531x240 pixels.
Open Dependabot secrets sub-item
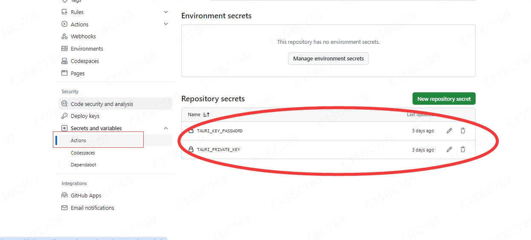84,165
